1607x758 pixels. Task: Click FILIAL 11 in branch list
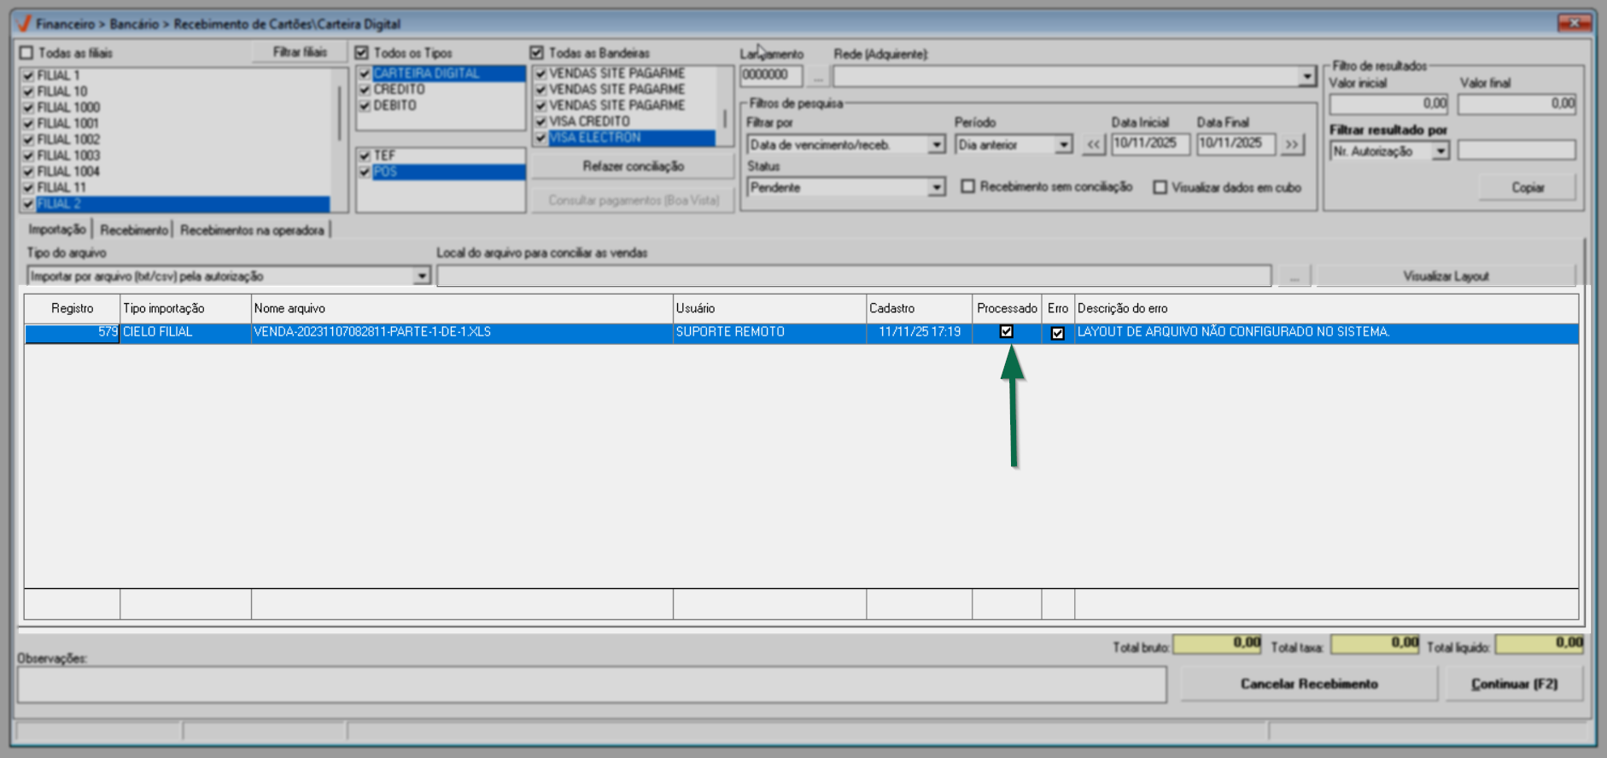[x=61, y=188]
